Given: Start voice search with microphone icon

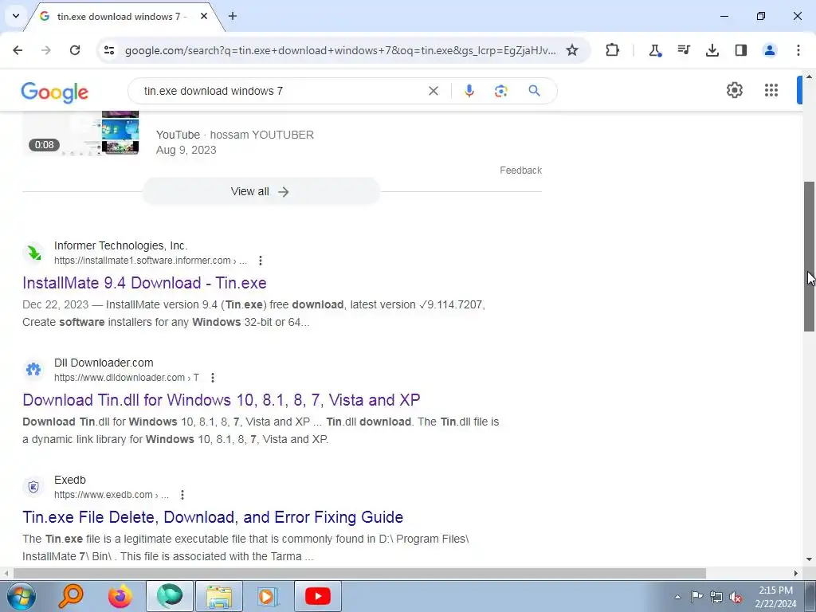Looking at the screenshot, I should 469,91.
